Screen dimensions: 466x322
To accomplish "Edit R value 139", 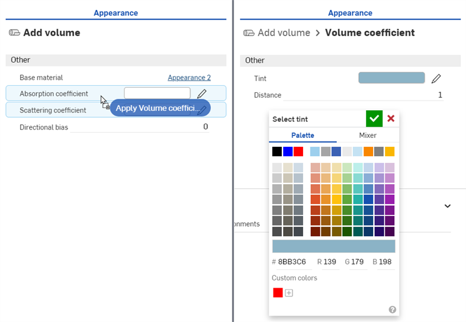I will (330, 262).
